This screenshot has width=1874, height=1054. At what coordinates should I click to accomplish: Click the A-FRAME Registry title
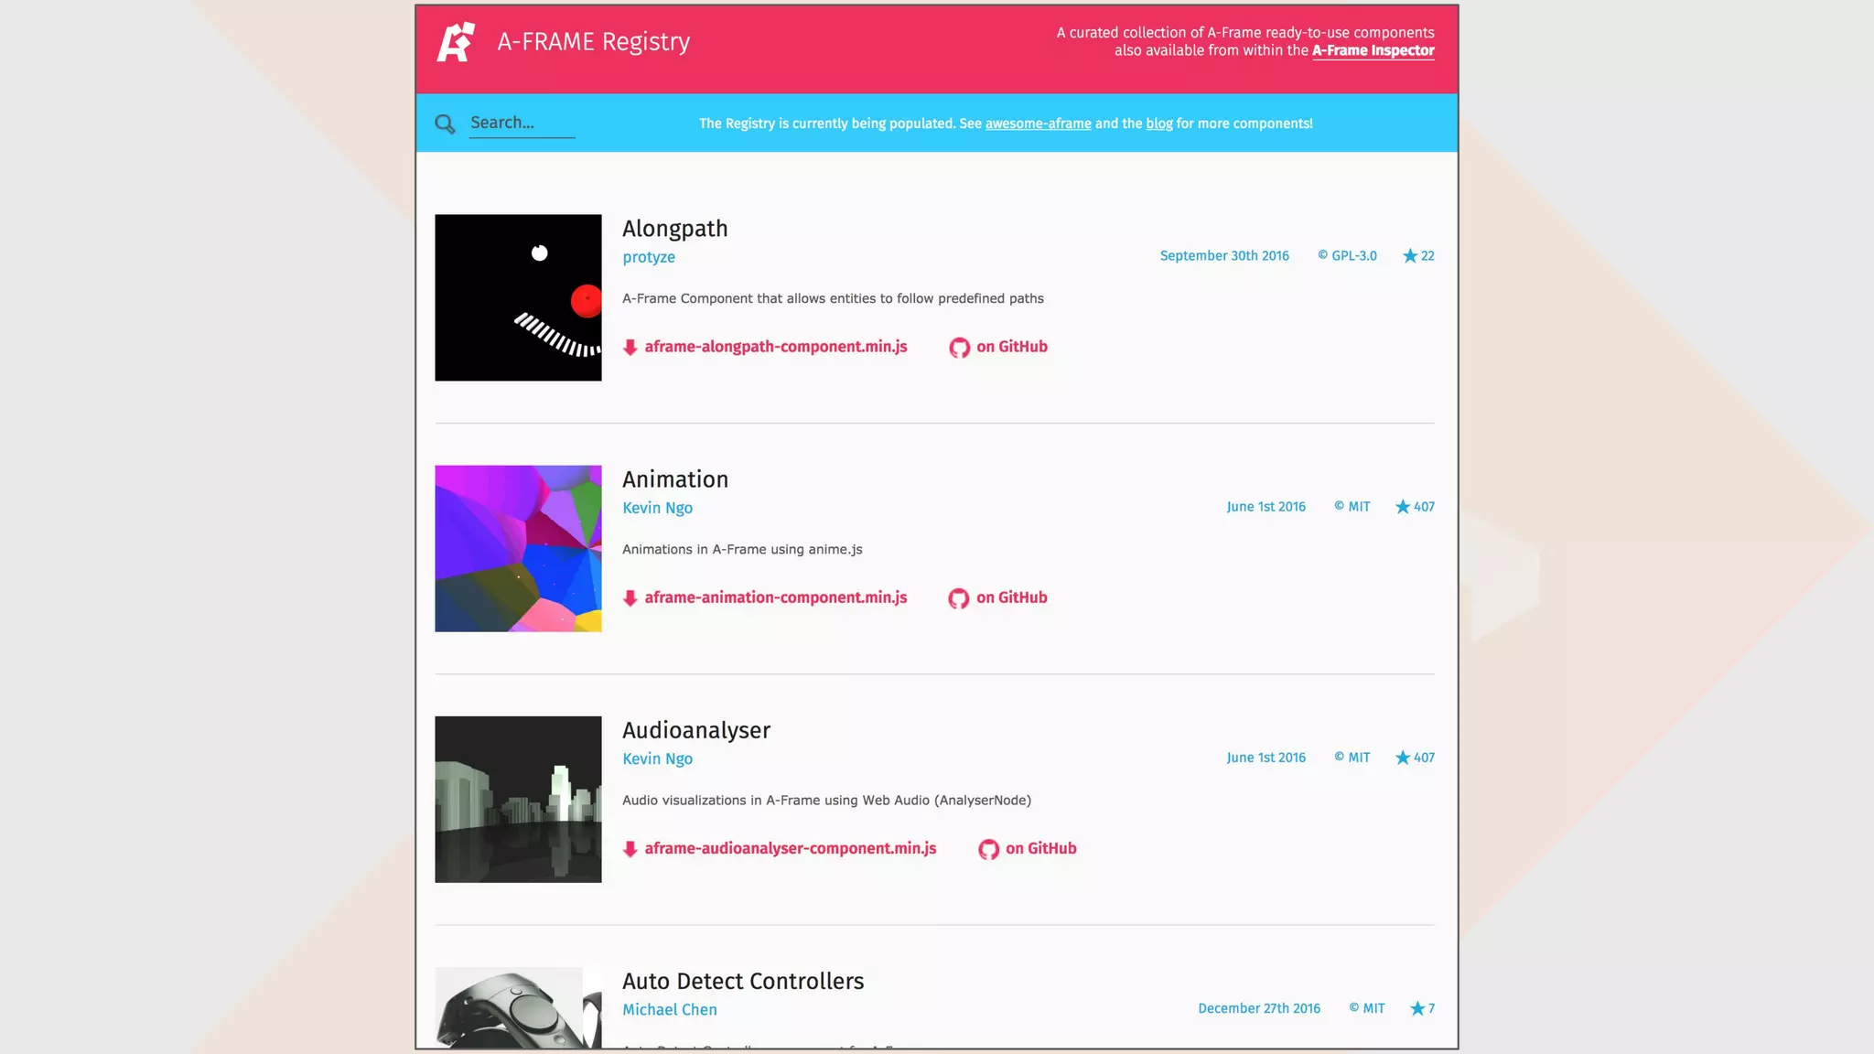593,42
